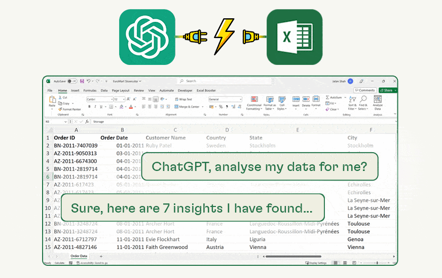Viewport: 442px width, 278px height.
Task: Select the Format Painter tool
Action: click(71, 109)
